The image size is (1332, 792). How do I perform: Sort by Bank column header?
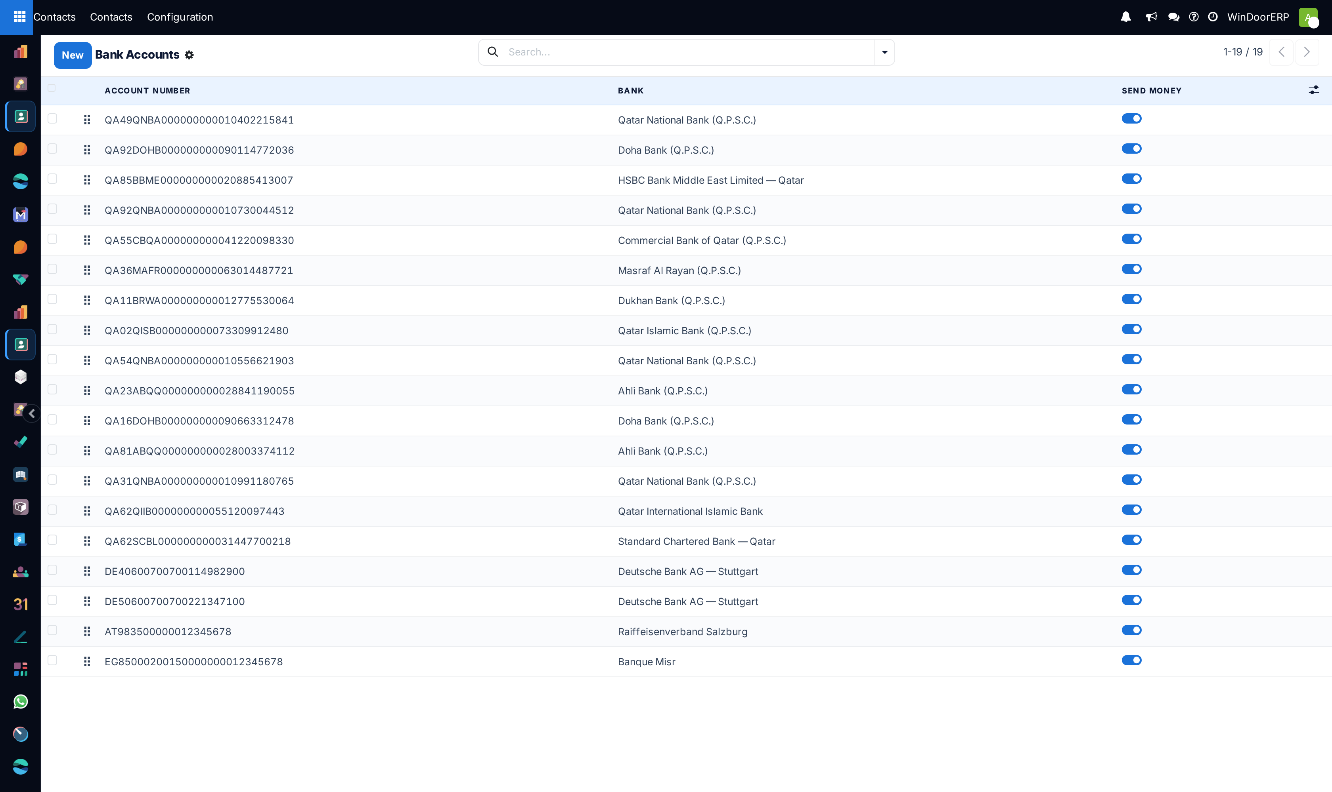tap(630, 91)
